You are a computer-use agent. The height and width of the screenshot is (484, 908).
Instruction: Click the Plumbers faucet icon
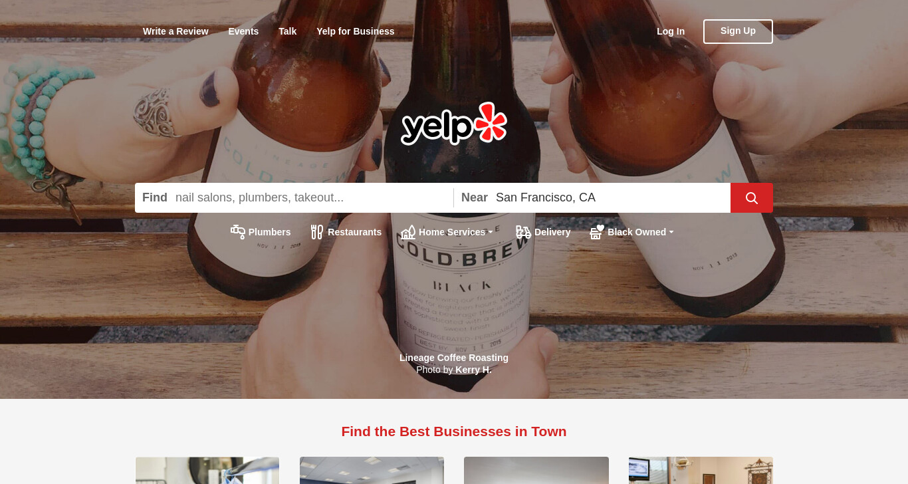click(x=238, y=231)
